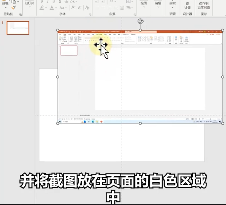226x205 pixels.
Task: Expand the line spacing dropdown arrow
Action: 115,2
